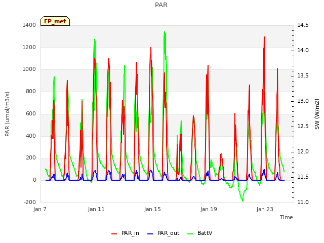
Task: Click the Jan 7 tick label
Action: coord(40,209)
